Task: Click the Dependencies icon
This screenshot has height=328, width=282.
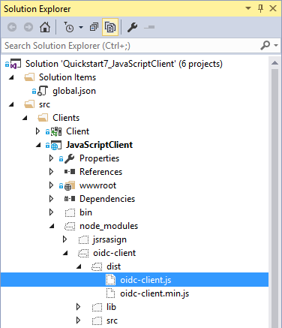Action: [x=70, y=199]
